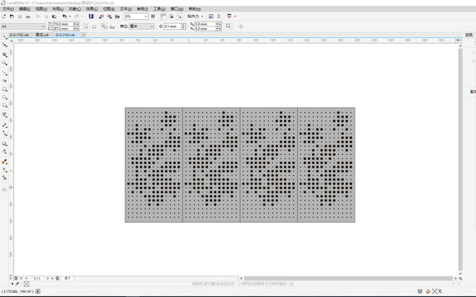Image resolution: width=476 pixels, height=297 pixels.
Task: Click the Undo arrow icon
Action: (x=64, y=16)
